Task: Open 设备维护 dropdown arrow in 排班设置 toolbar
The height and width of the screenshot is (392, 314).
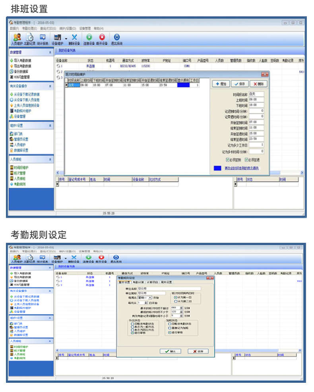Action: (x=66, y=39)
